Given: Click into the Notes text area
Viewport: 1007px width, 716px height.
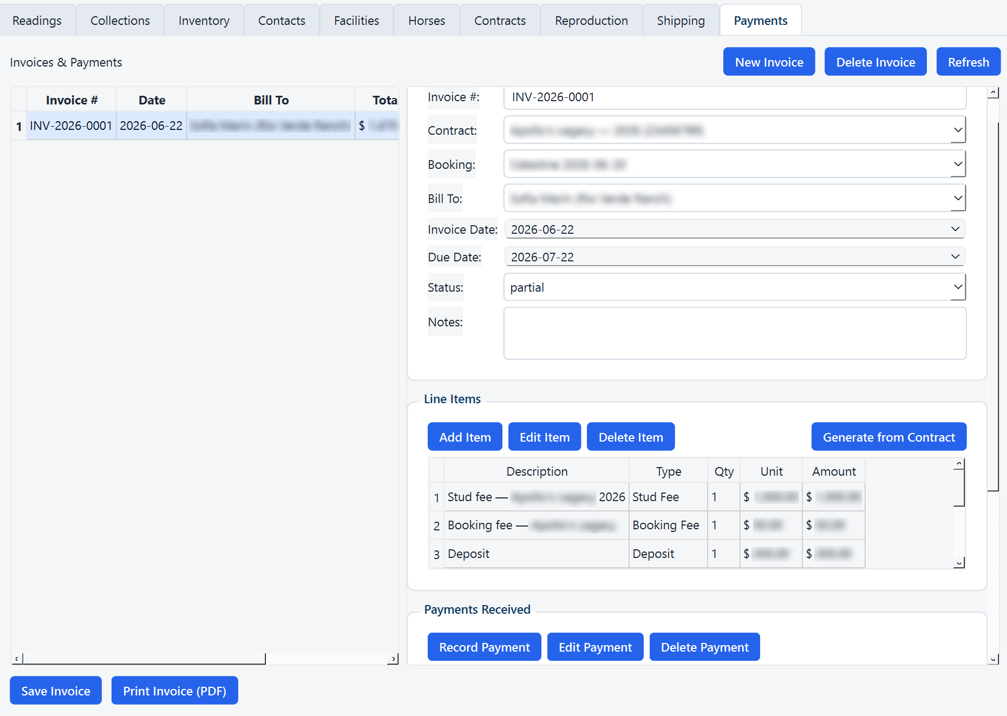Looking at the screenshot, I should click(x=735, y=333).
